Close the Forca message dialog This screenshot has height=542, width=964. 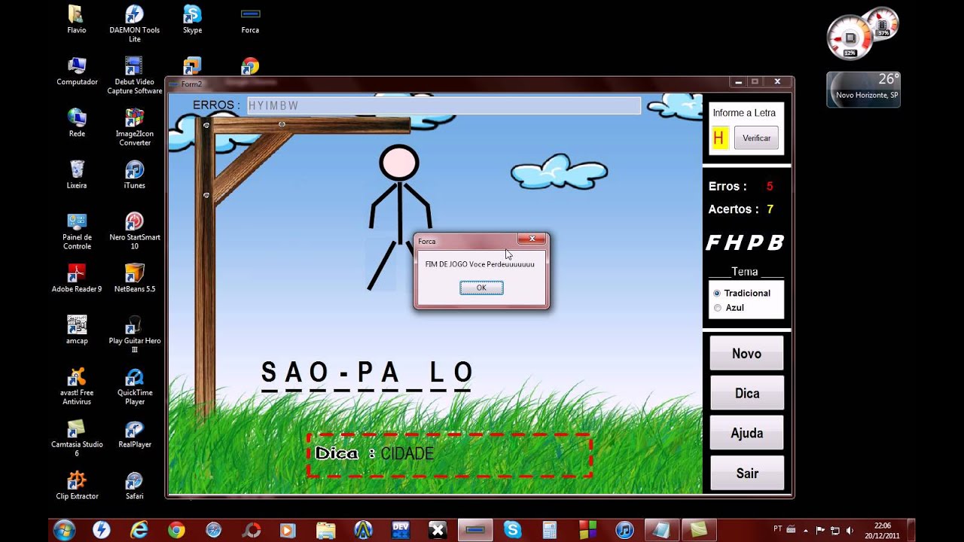[x=532, y=239]
